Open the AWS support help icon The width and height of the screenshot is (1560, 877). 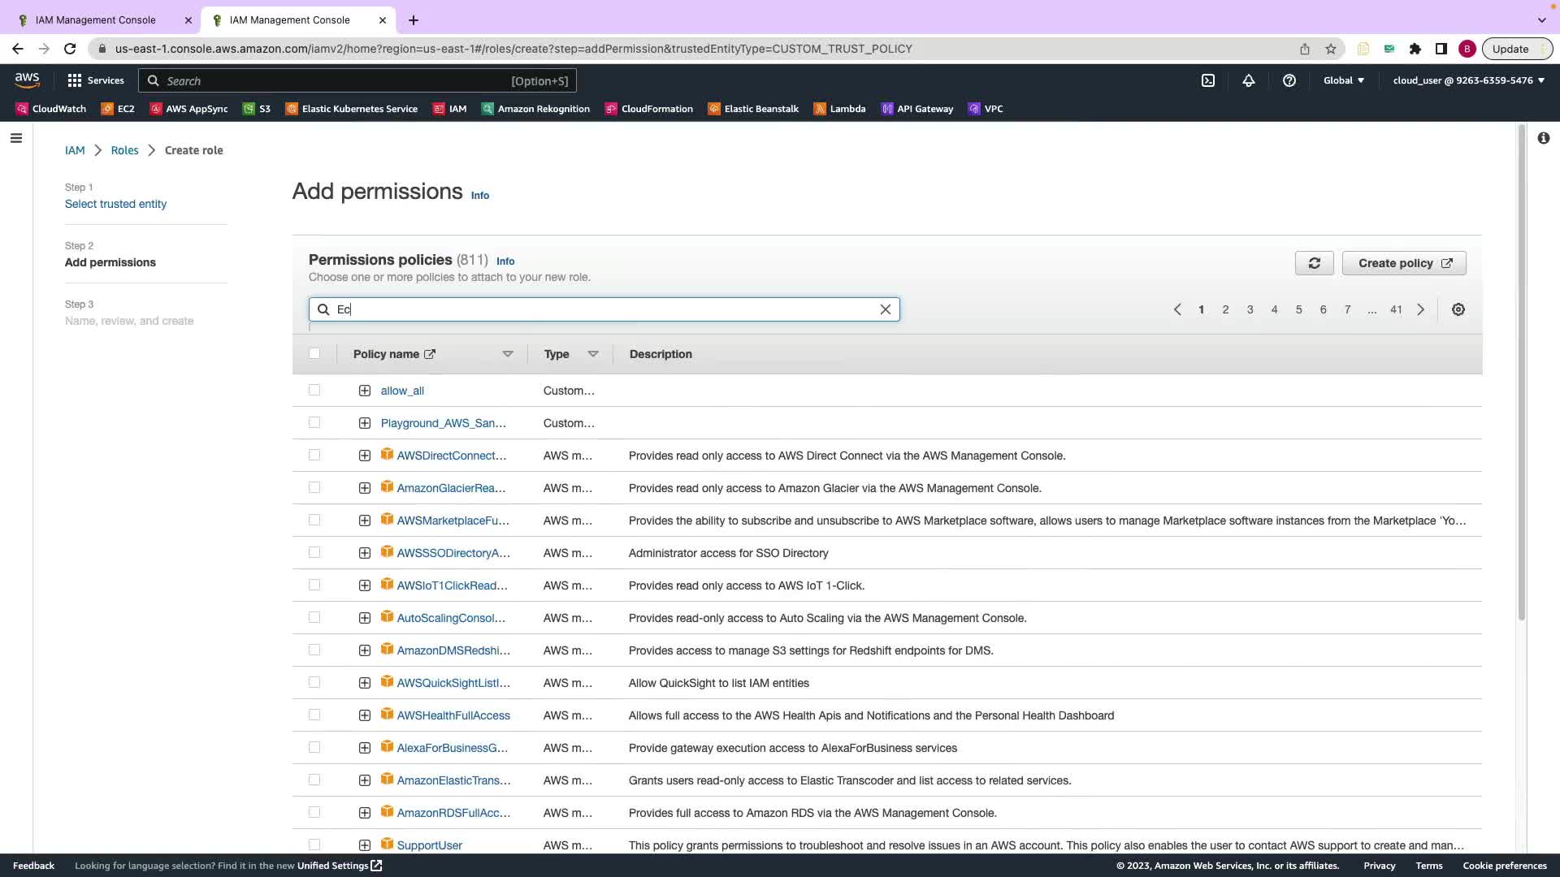[1289, 80]
